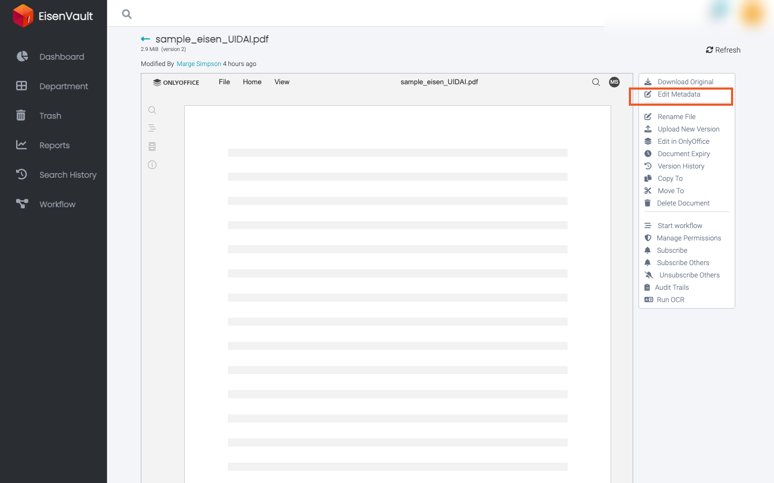Click Run OCR
This screenshot has height=483, width=774.
coord(664,300)
